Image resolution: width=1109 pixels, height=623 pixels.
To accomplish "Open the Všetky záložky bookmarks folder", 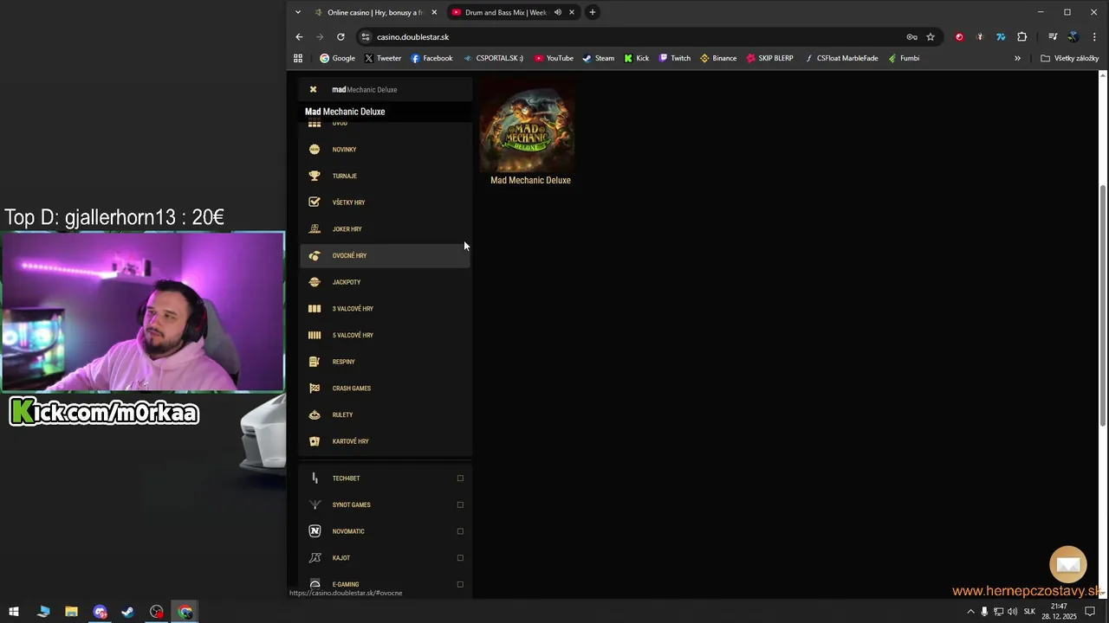I will (x=1070, y=58).
